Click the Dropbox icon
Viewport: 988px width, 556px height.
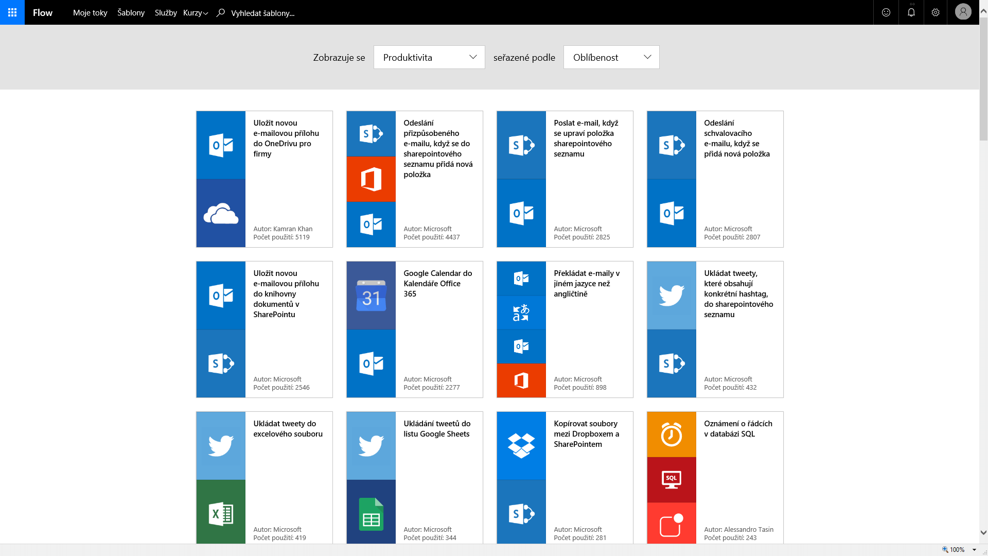521,446
